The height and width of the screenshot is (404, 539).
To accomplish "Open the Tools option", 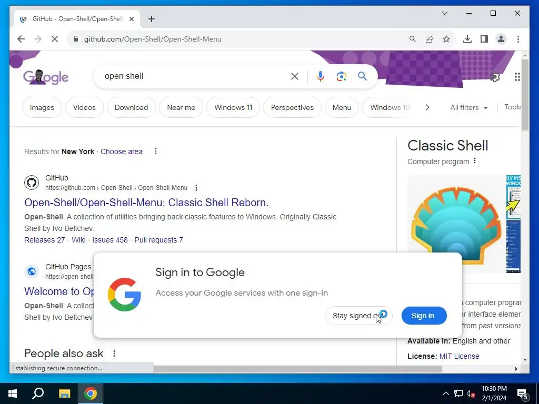I will tap(512, 107).
